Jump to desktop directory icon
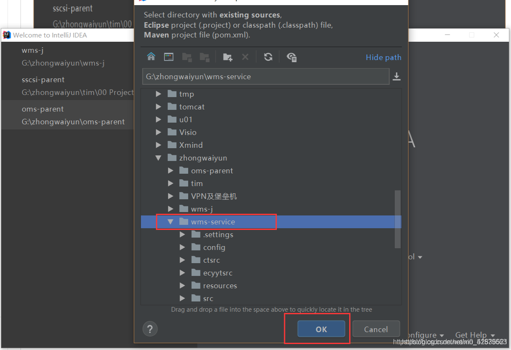The width and height of the screenshot is (511, 350). coord(169,57)
